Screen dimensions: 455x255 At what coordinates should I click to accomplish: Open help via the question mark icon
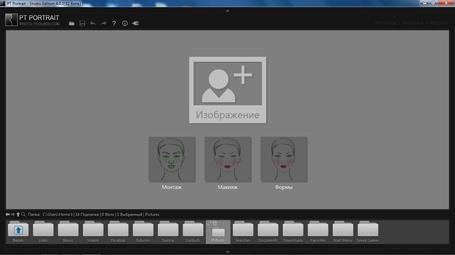(114, 23)
